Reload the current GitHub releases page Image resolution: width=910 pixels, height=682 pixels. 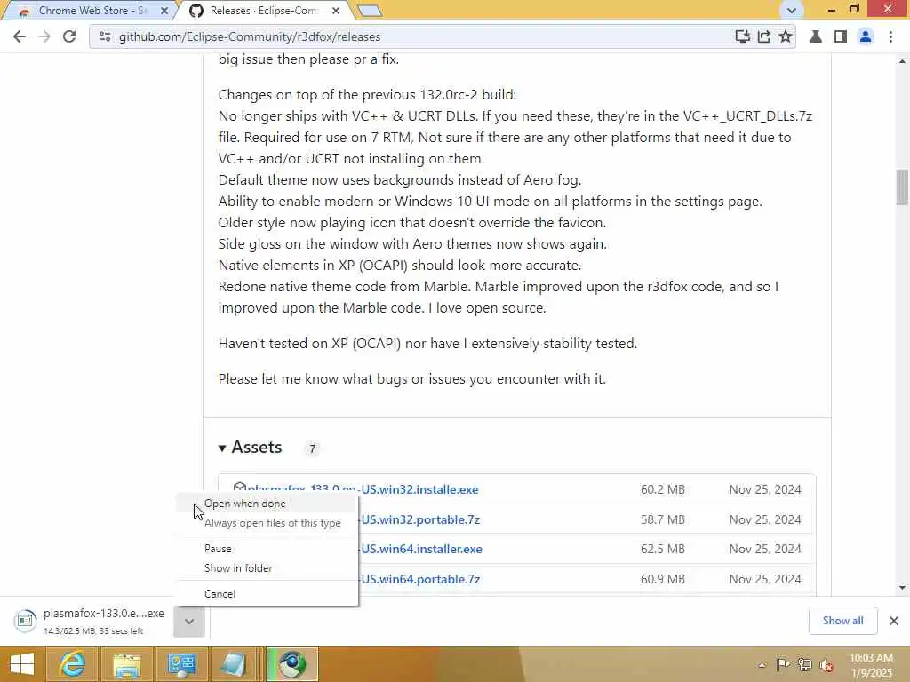click(x=69, y=36)
